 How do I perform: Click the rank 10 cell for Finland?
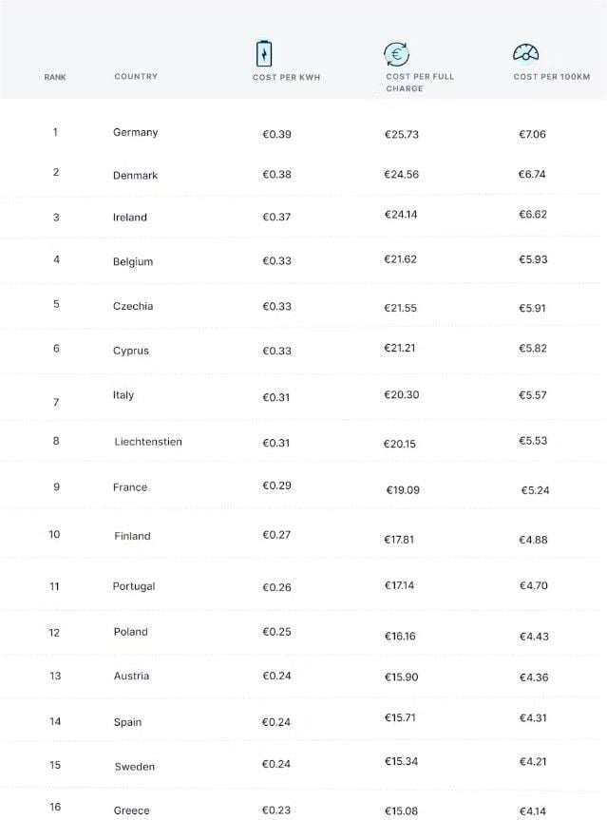(x=54, y=534)
